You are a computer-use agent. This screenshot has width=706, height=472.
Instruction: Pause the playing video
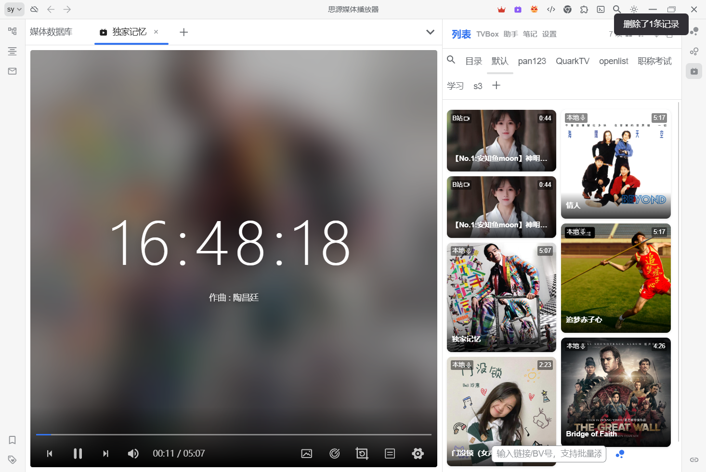click(78, 454)
